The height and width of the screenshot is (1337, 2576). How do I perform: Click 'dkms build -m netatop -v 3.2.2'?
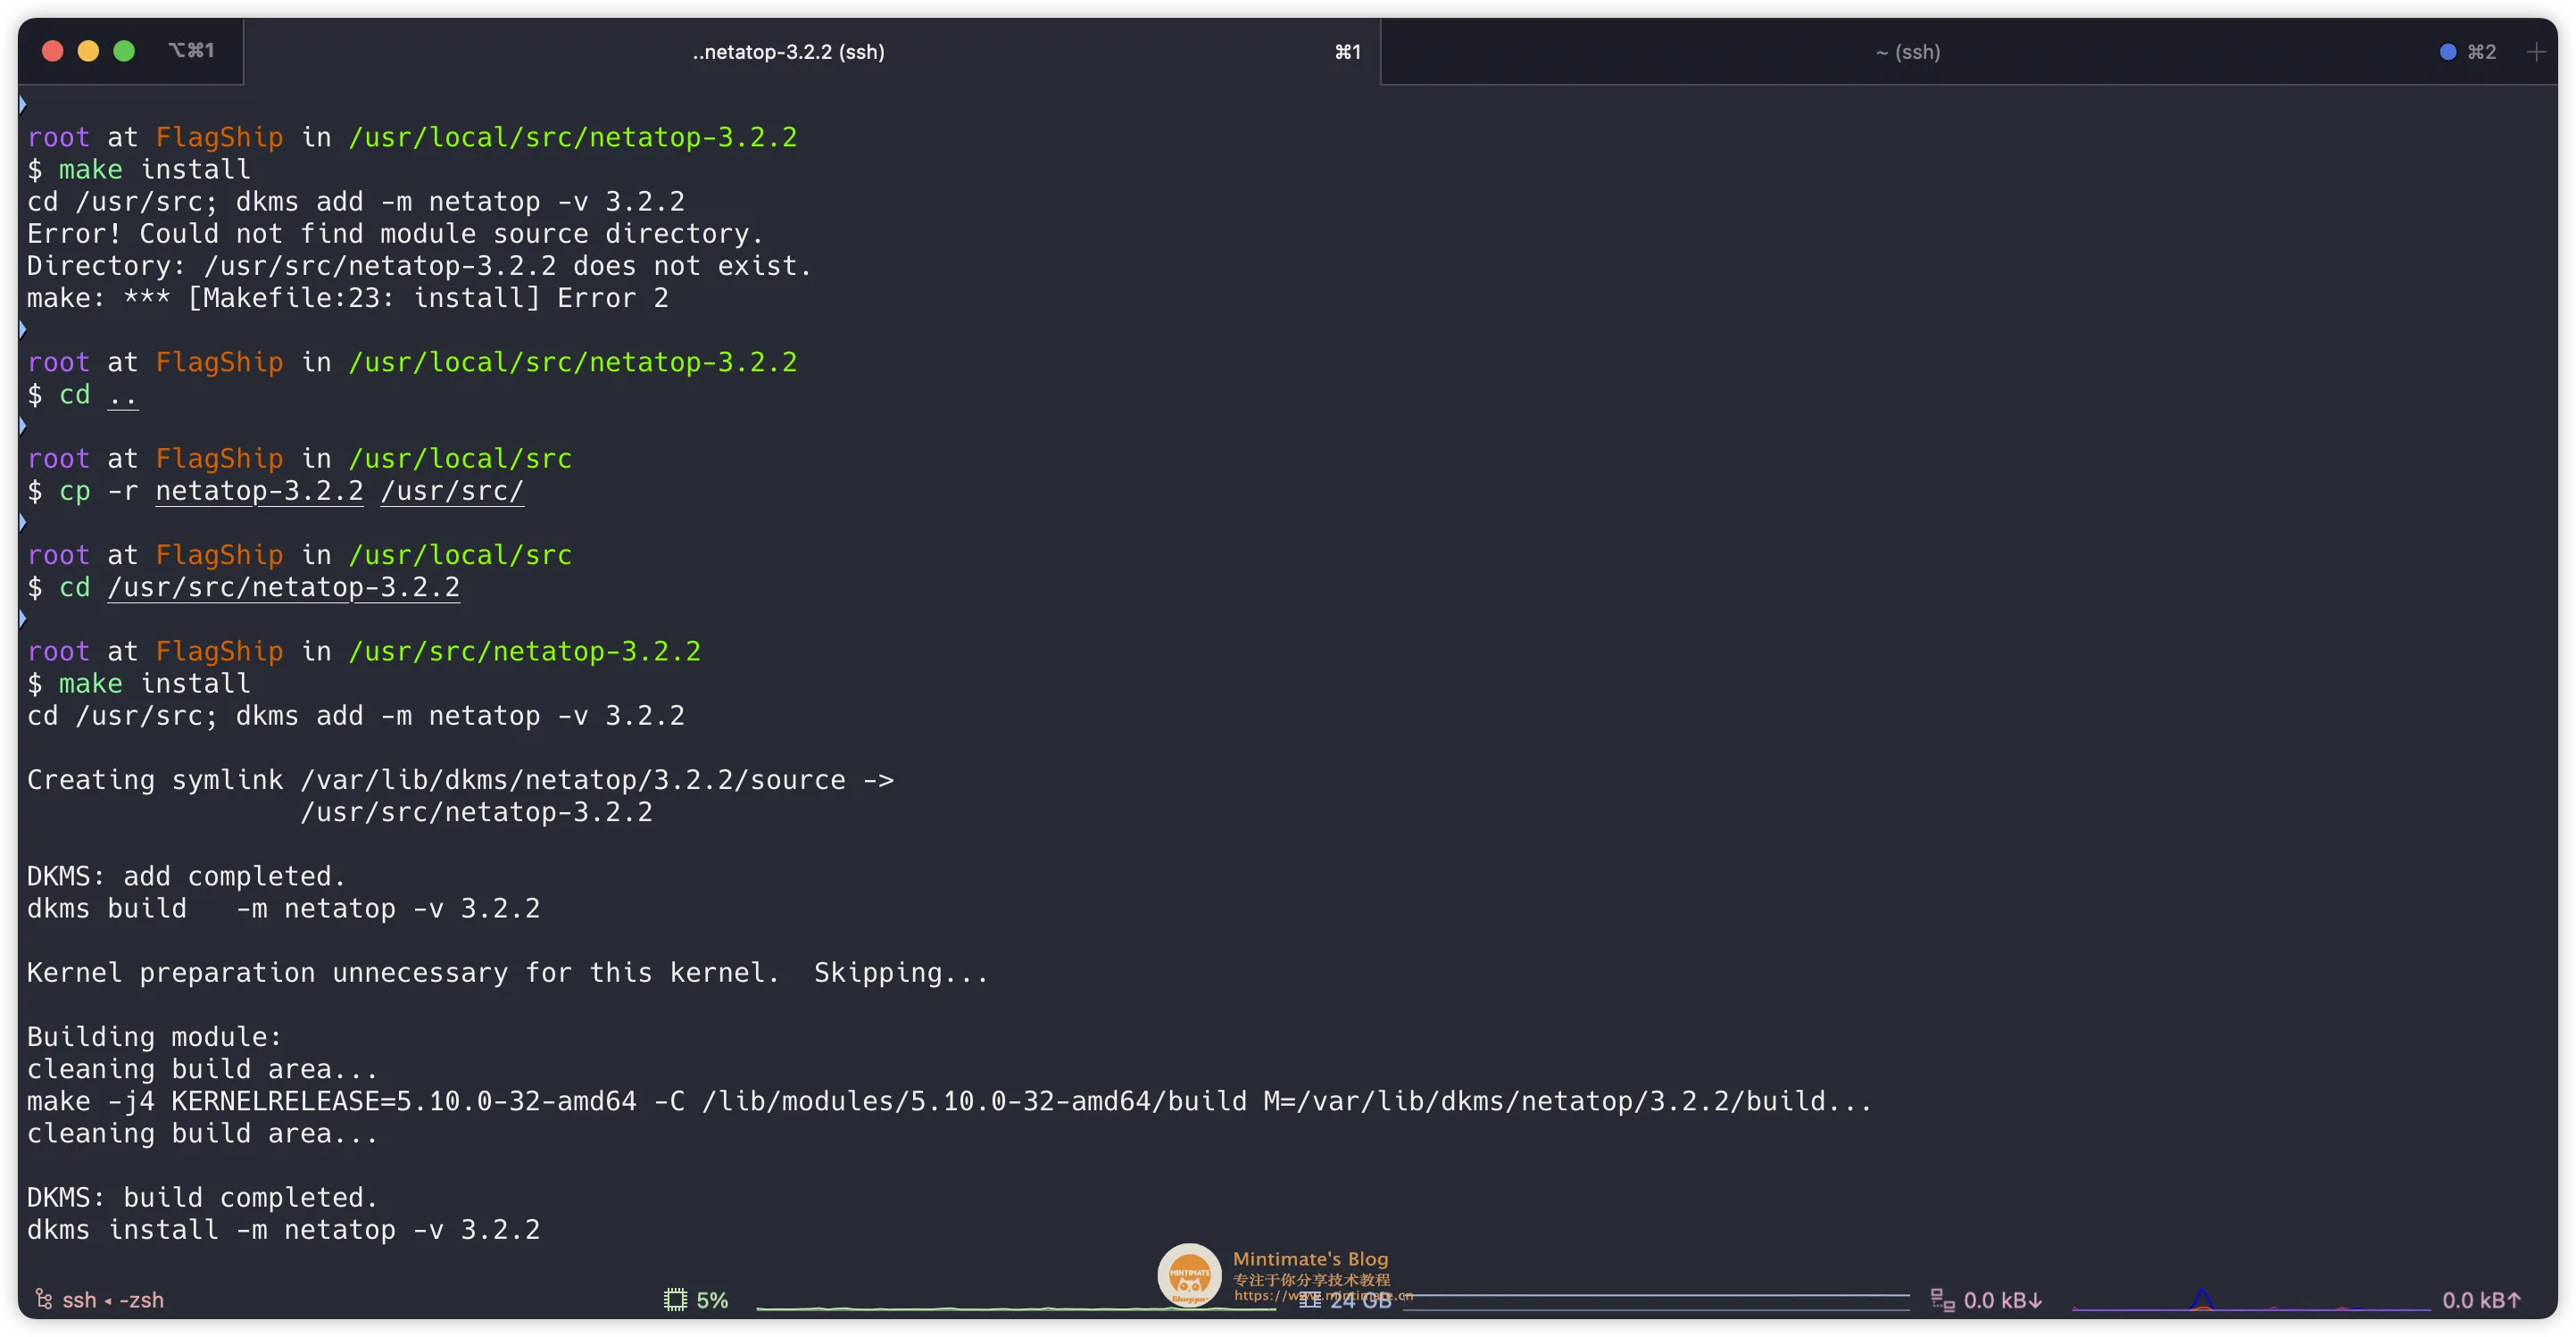click(x=283, y=908)
